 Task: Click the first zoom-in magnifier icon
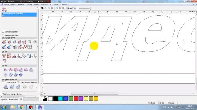coord(46,8)
